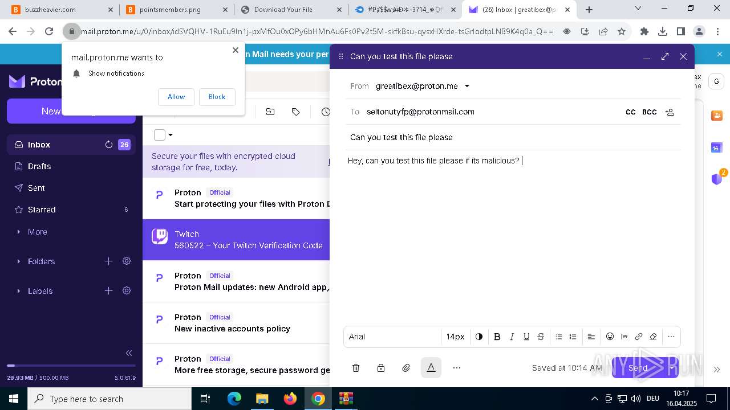Toggle formatting toolbar with A icon
The image size is (730, 410).
pos(431,368)
